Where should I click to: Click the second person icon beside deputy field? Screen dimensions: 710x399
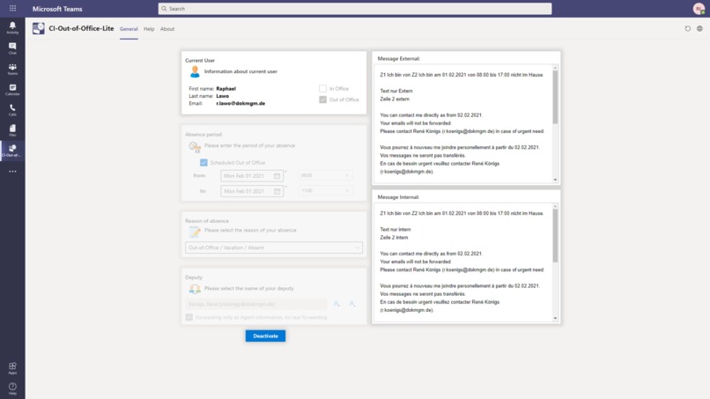point(351,304)
